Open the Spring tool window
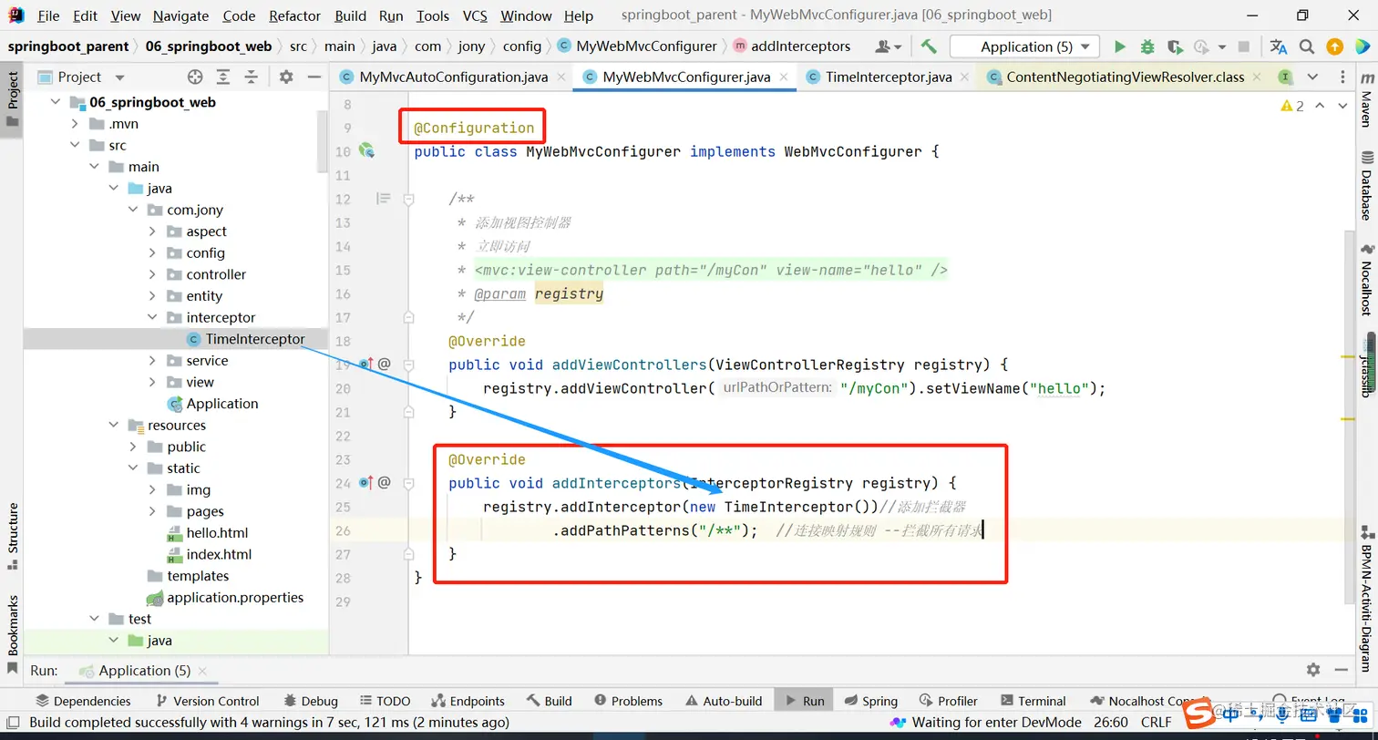 click(x=870, y=701)
